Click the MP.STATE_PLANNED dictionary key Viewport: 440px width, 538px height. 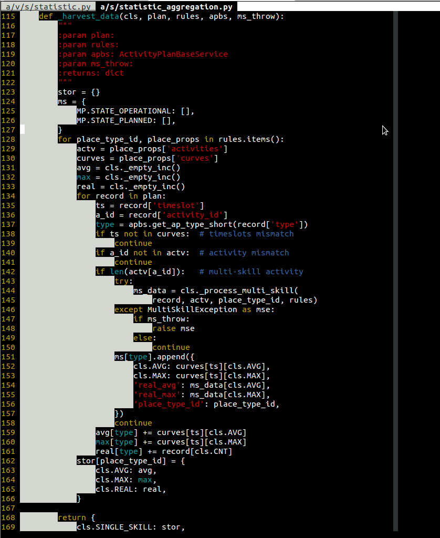pyautogui.click(x=119, y=120)
